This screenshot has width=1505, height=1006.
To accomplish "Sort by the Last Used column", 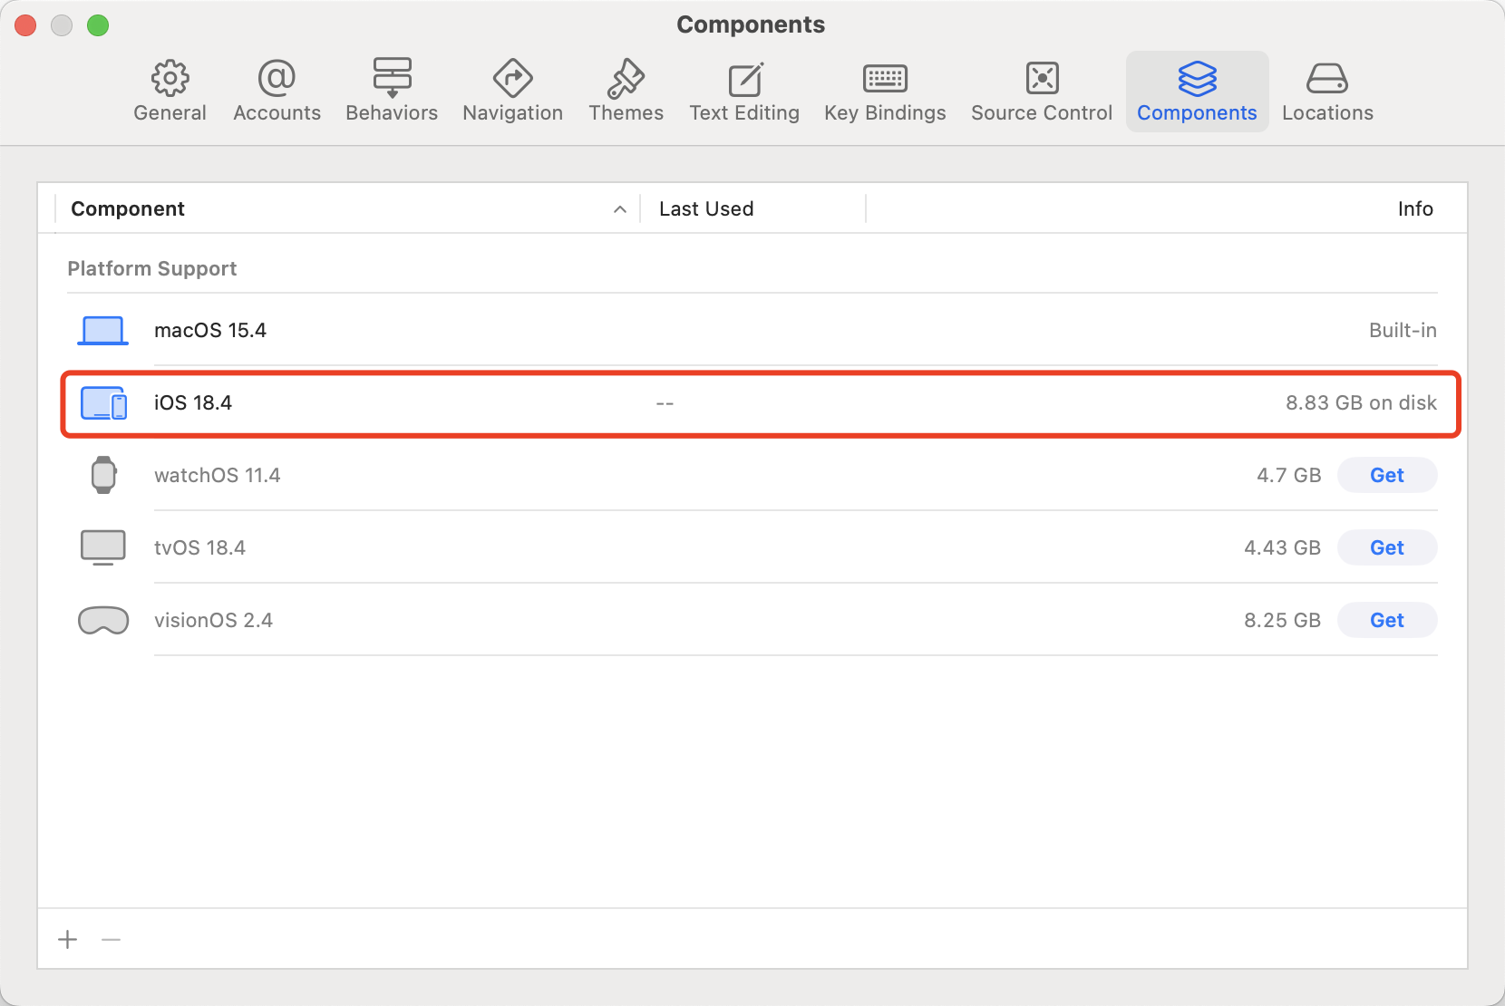I will tap(706, 209).
